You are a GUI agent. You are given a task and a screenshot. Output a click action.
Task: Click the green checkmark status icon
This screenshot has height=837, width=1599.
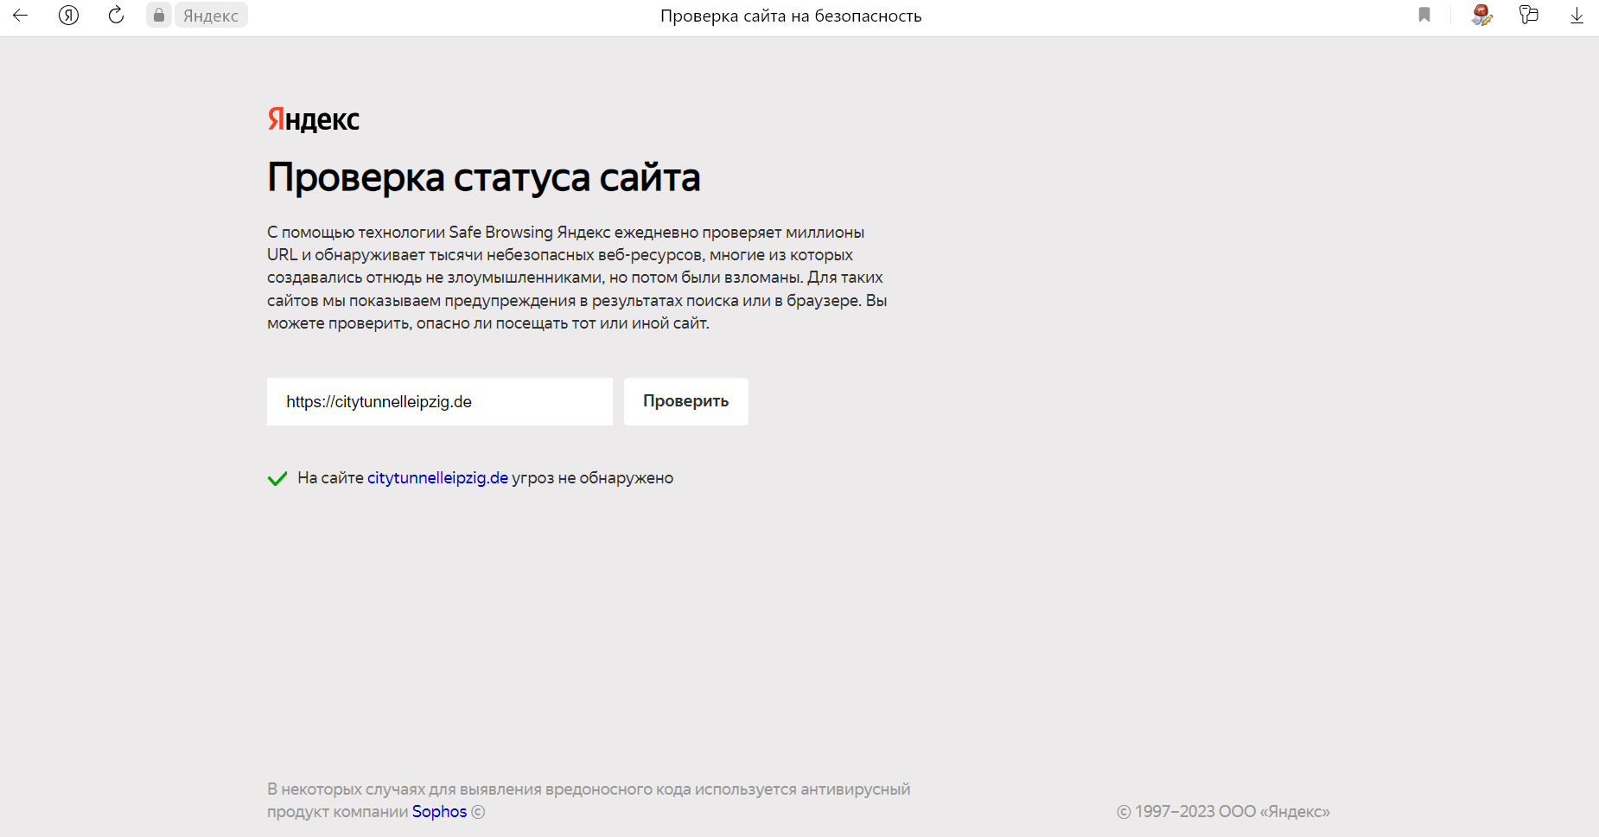coord(277,478)
